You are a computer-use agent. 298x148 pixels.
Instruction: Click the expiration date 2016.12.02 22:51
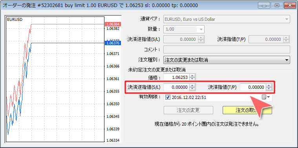point(189,97)
